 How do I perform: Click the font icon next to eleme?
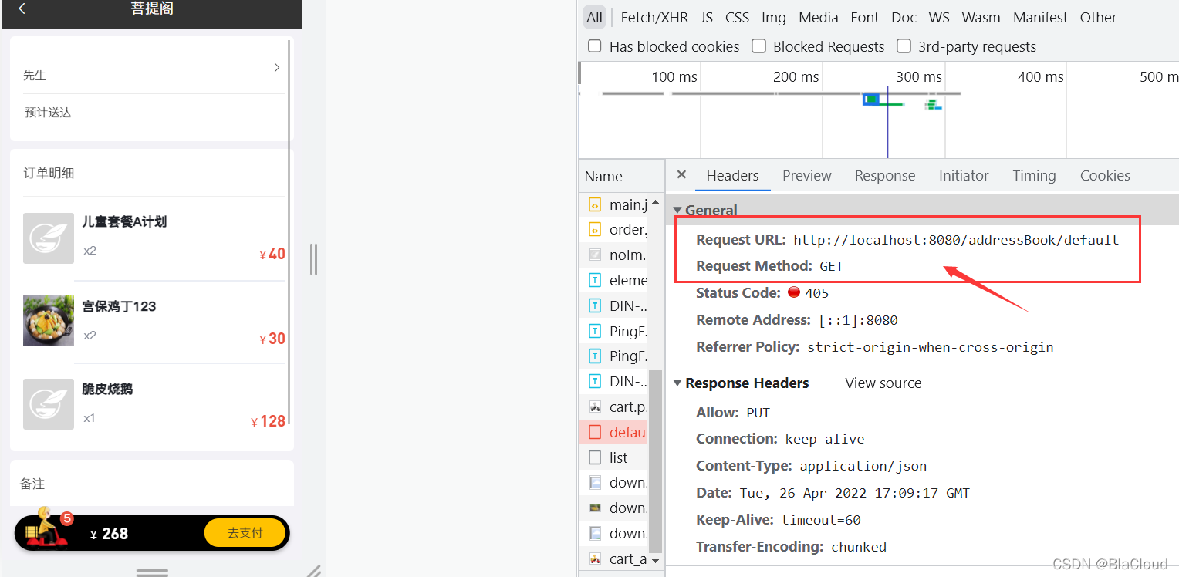595,280
